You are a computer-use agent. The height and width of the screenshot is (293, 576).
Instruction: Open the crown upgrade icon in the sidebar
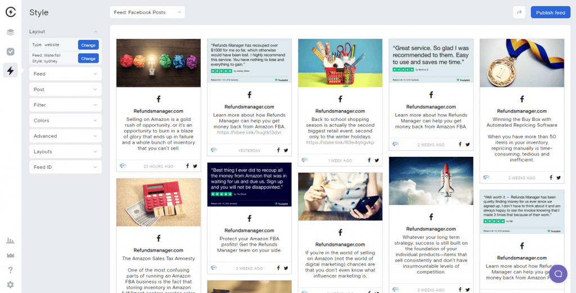click(x=10, y=255)
